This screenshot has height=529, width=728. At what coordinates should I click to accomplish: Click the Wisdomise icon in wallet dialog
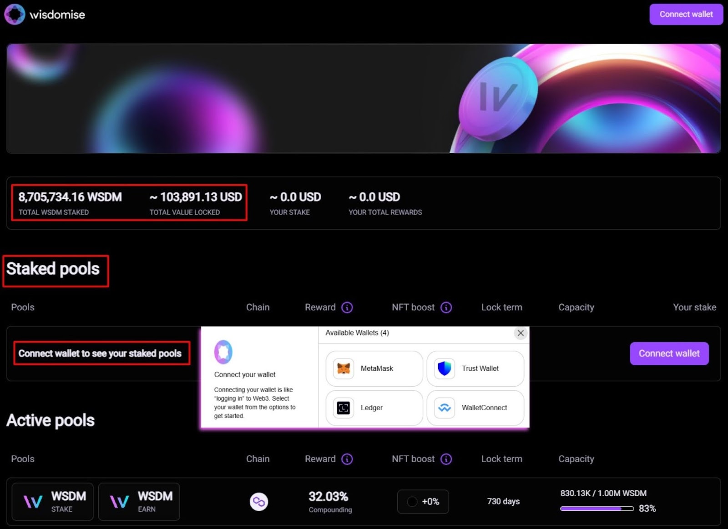pos(223,352)
